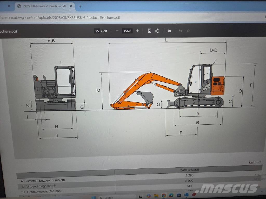The image size is (266, 199).
Task: Click the rear-view excavator drawing
Action: 55,88
